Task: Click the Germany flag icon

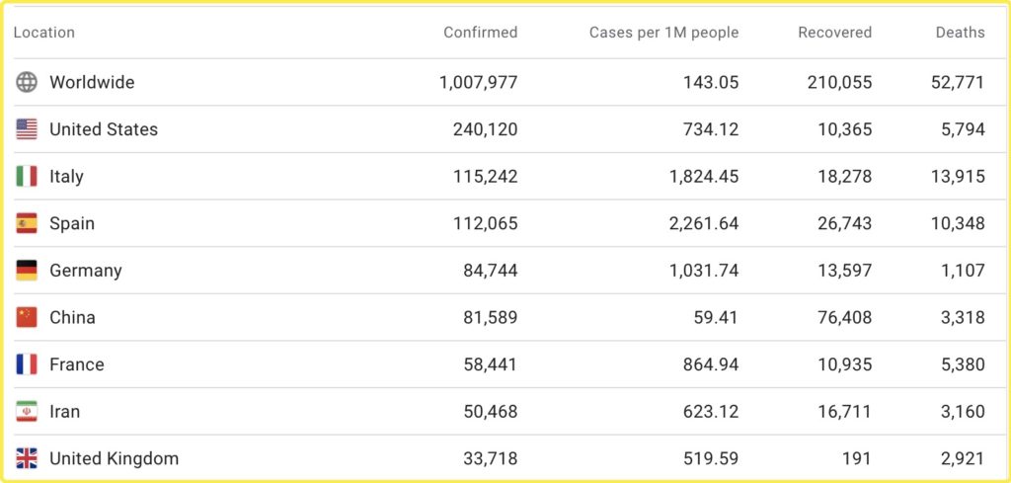Action: [x=27, y=271]
